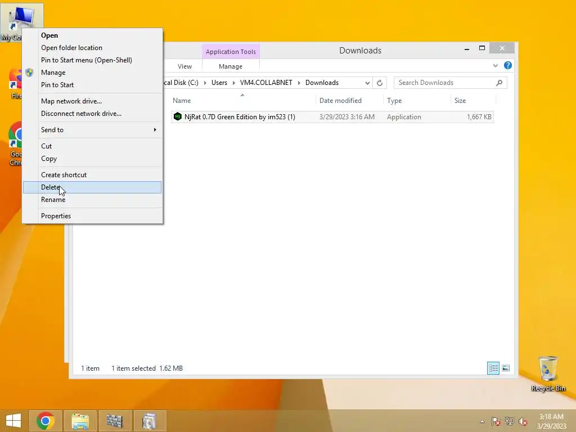
Task: Expand the Send to submenu
Action: coord(92,130)
